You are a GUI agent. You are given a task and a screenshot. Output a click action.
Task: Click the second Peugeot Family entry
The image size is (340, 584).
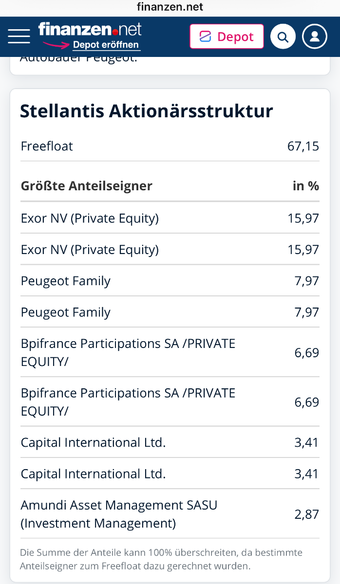click(170, 312)
